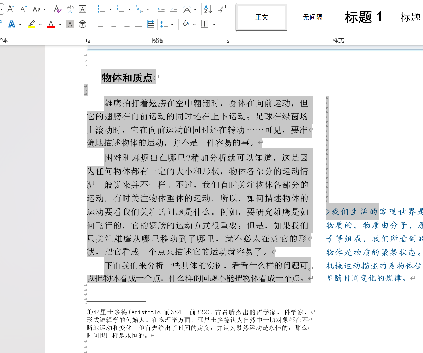The height and width of the screenshot is (353, 423).
Task: Apply the 标题 1 heading style
Action: click(x=364, y=17)
